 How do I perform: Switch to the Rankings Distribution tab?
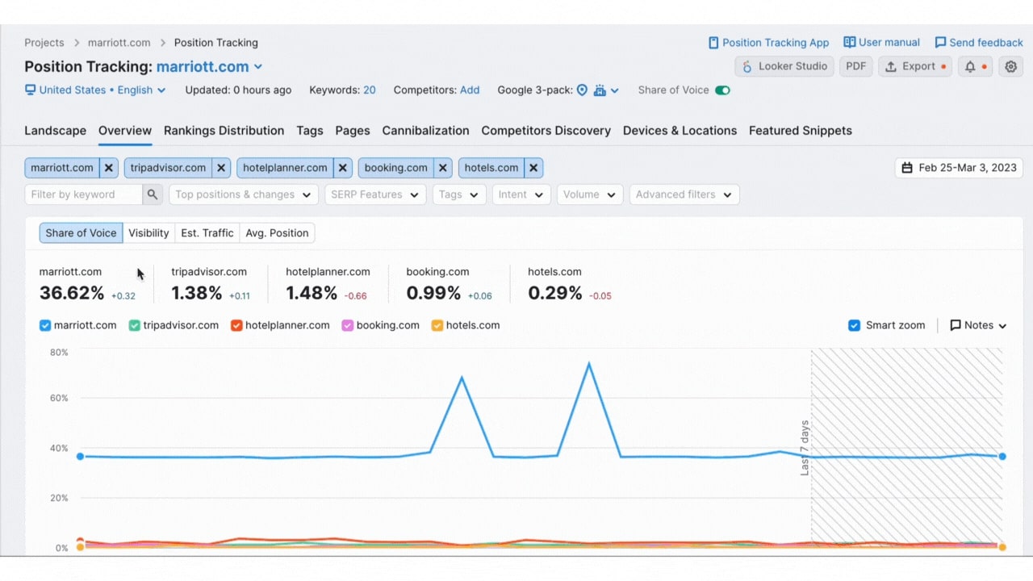point(224,130)
